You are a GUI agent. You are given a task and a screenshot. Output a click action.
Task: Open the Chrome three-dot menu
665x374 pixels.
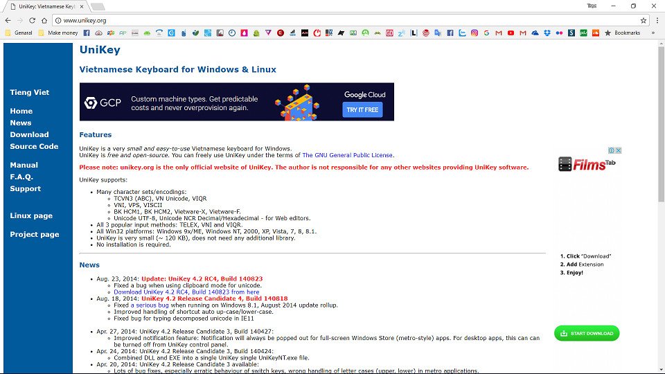click(657, 20)
